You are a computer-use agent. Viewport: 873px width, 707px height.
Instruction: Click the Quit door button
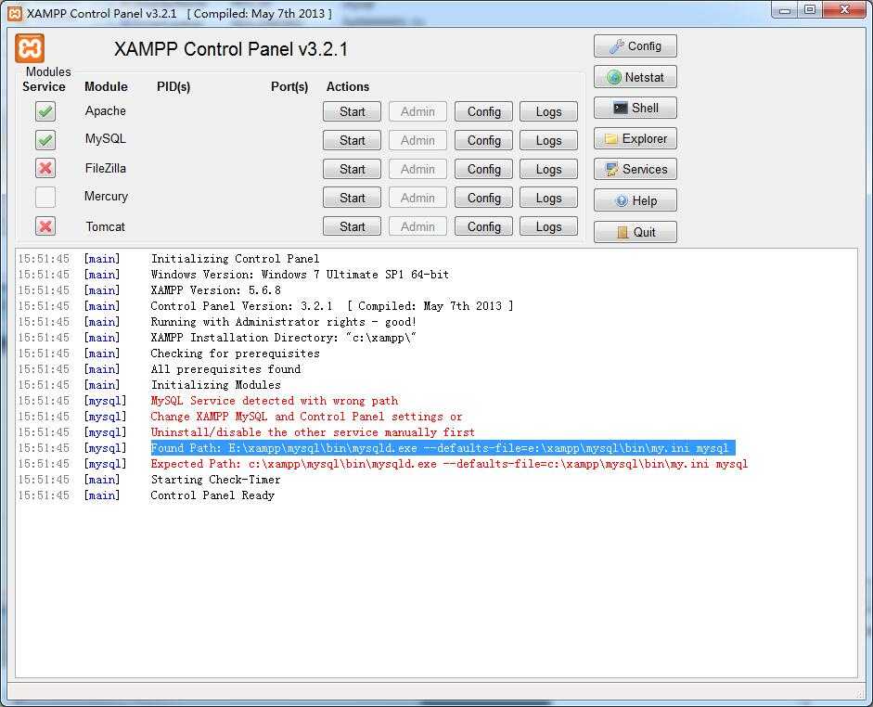click(635, 232)
